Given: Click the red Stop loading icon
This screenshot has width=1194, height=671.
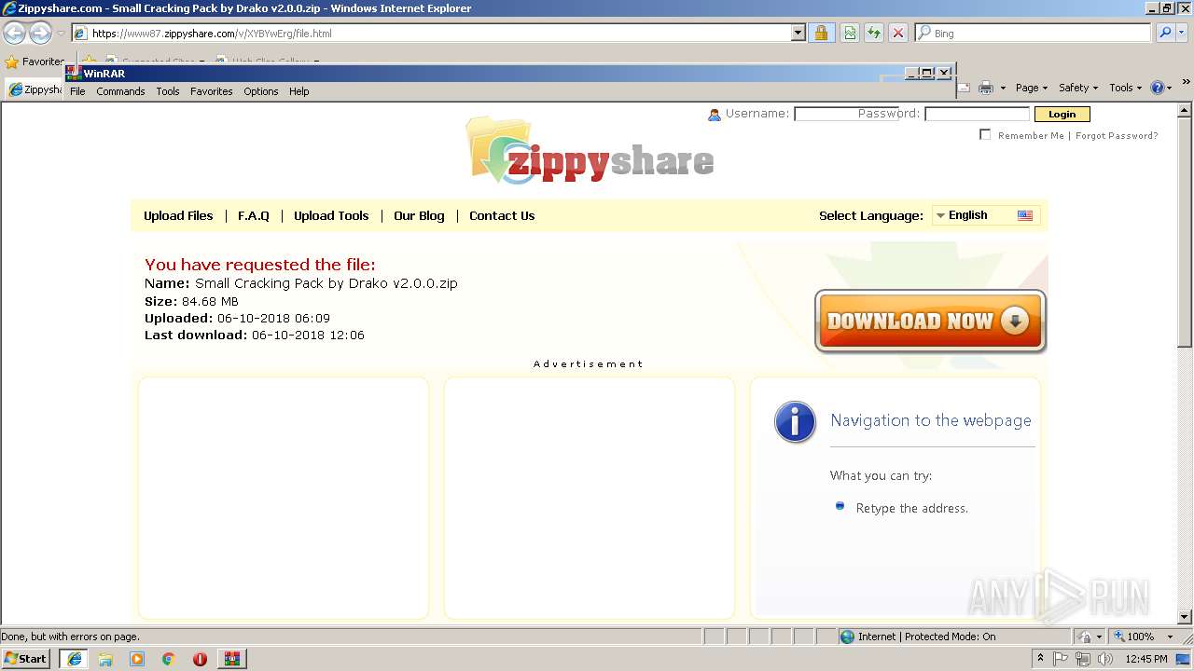Looking at the screenshot, I should coord(898,33).
